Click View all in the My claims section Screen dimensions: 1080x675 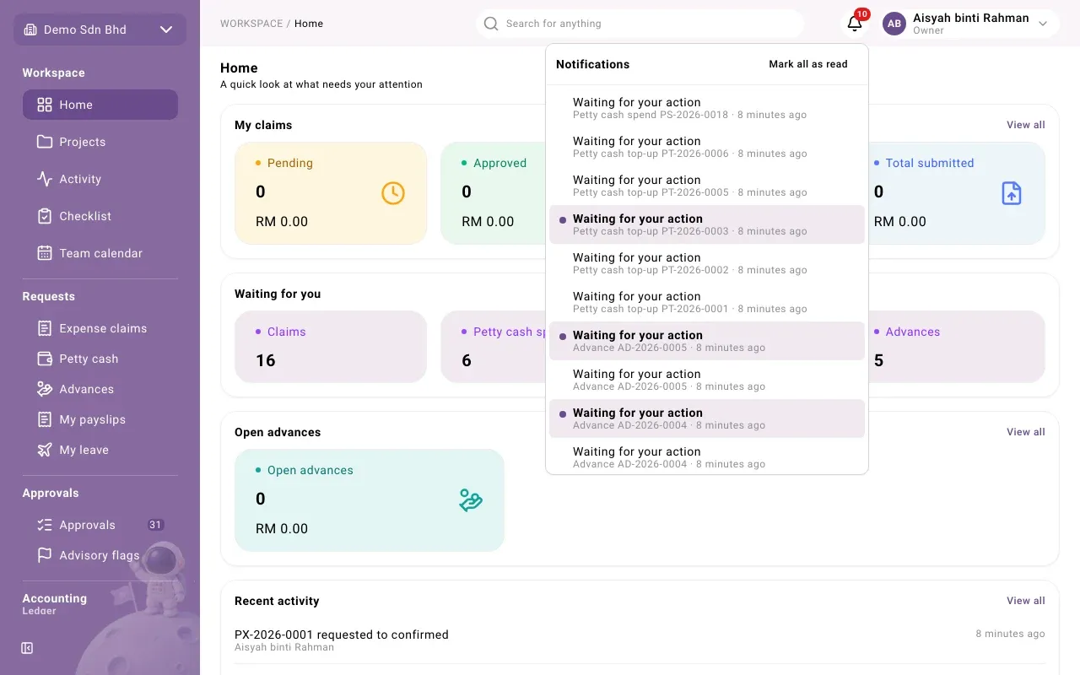pos(1026,125)
